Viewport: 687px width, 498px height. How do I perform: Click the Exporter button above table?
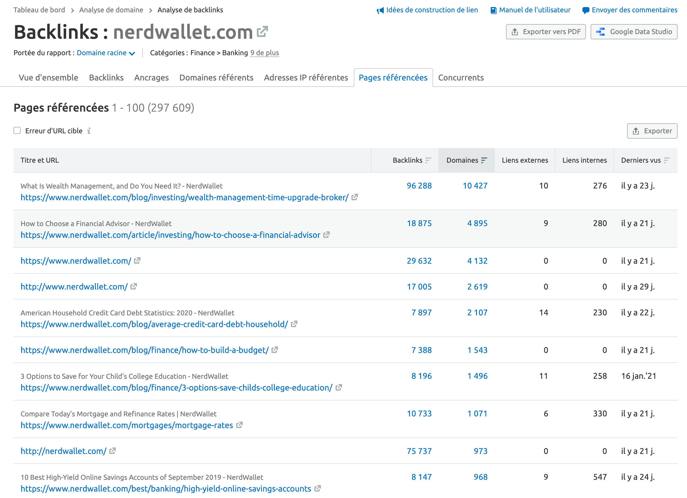652,131
